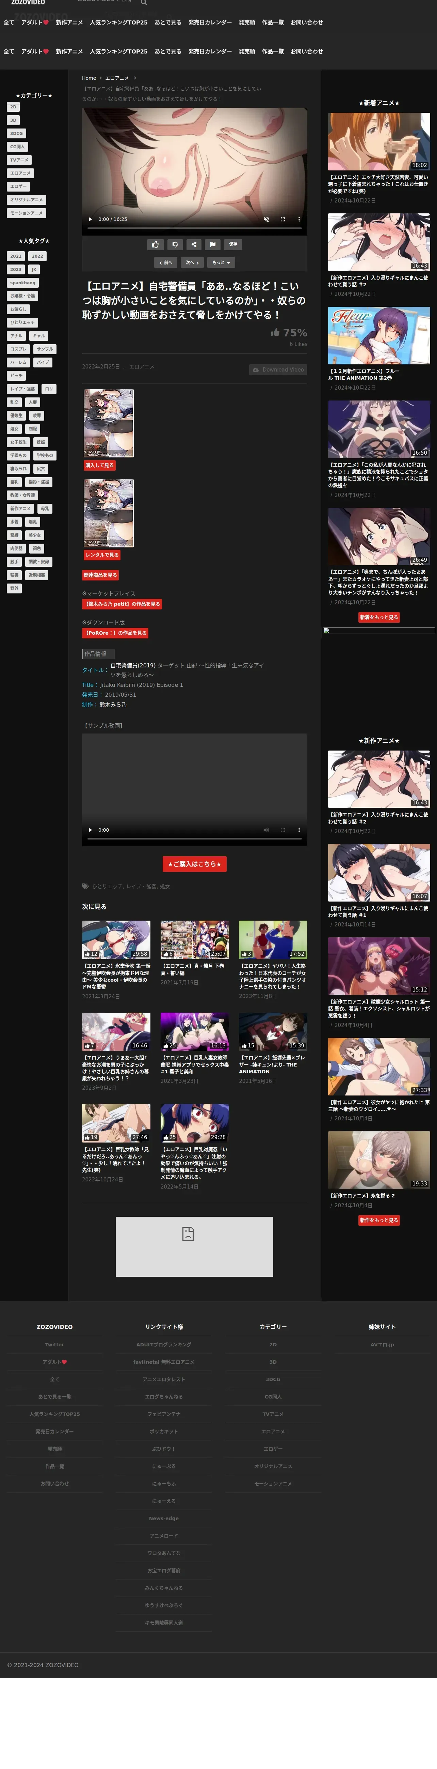Click the 保存 save button
Screen dimensions: 437x1769
click(233, 244)
